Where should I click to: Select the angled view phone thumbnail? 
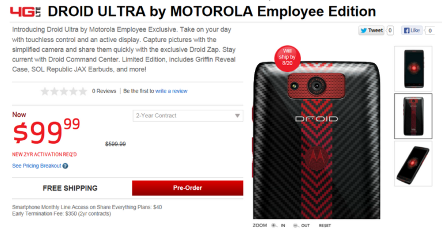coord(413,164)
